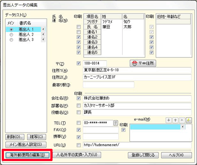Open dropdown arrow in the e-mail list row
This screenshot has height=165, width=197.
tap(183, 127)
